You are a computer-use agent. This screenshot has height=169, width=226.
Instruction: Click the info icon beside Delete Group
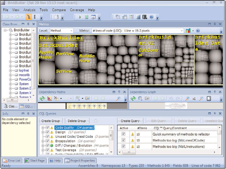[96, 121]
